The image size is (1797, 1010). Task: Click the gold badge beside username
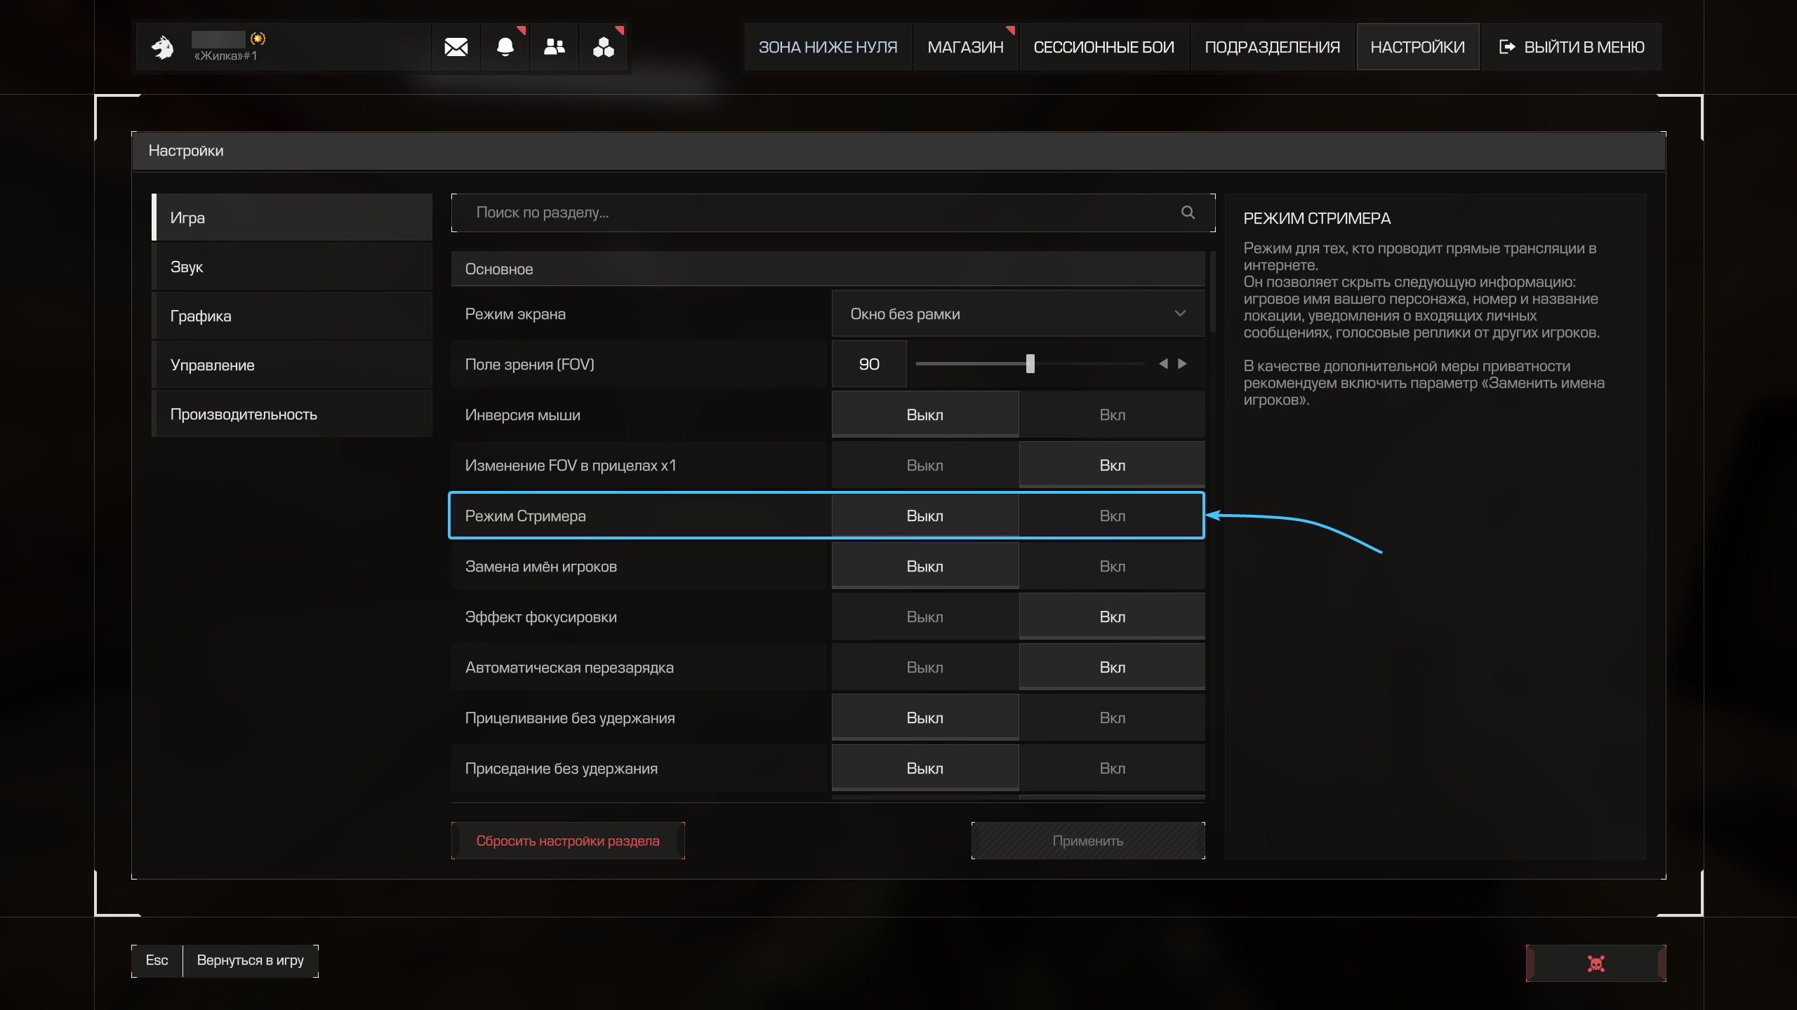tap(258, 38)
